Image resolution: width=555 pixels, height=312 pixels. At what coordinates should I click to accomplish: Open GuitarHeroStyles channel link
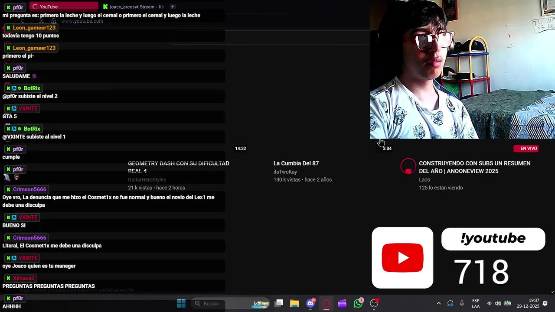(x=147, y=179)
